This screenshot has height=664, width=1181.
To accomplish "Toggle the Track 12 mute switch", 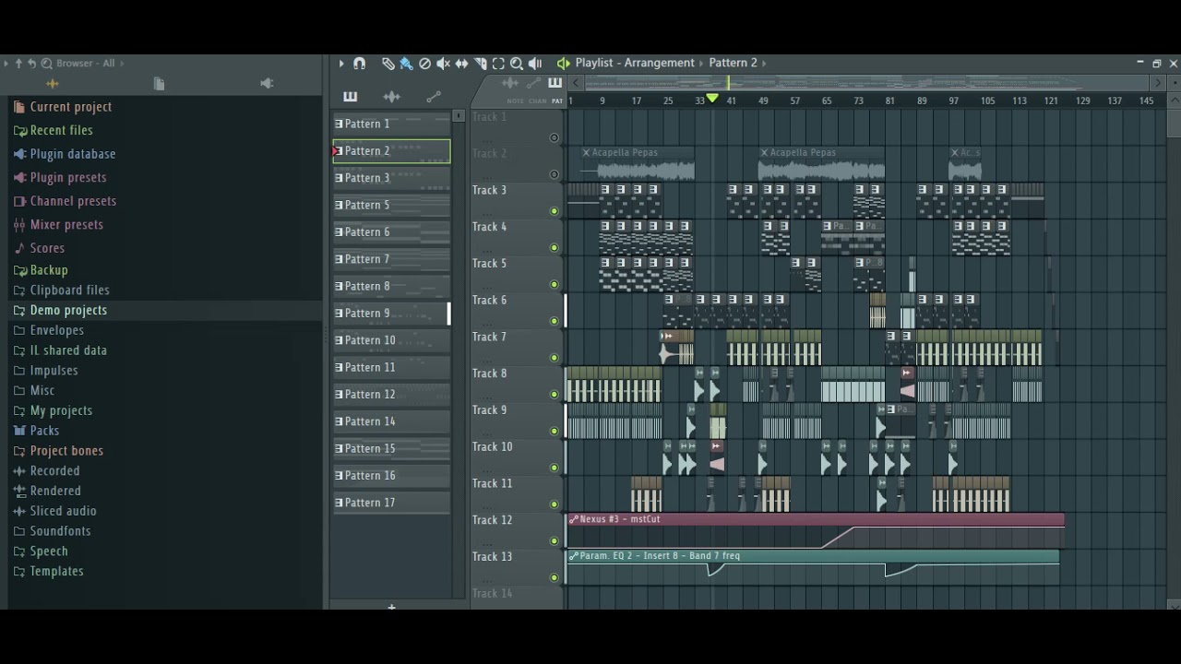I will click(x=555, y=541).
